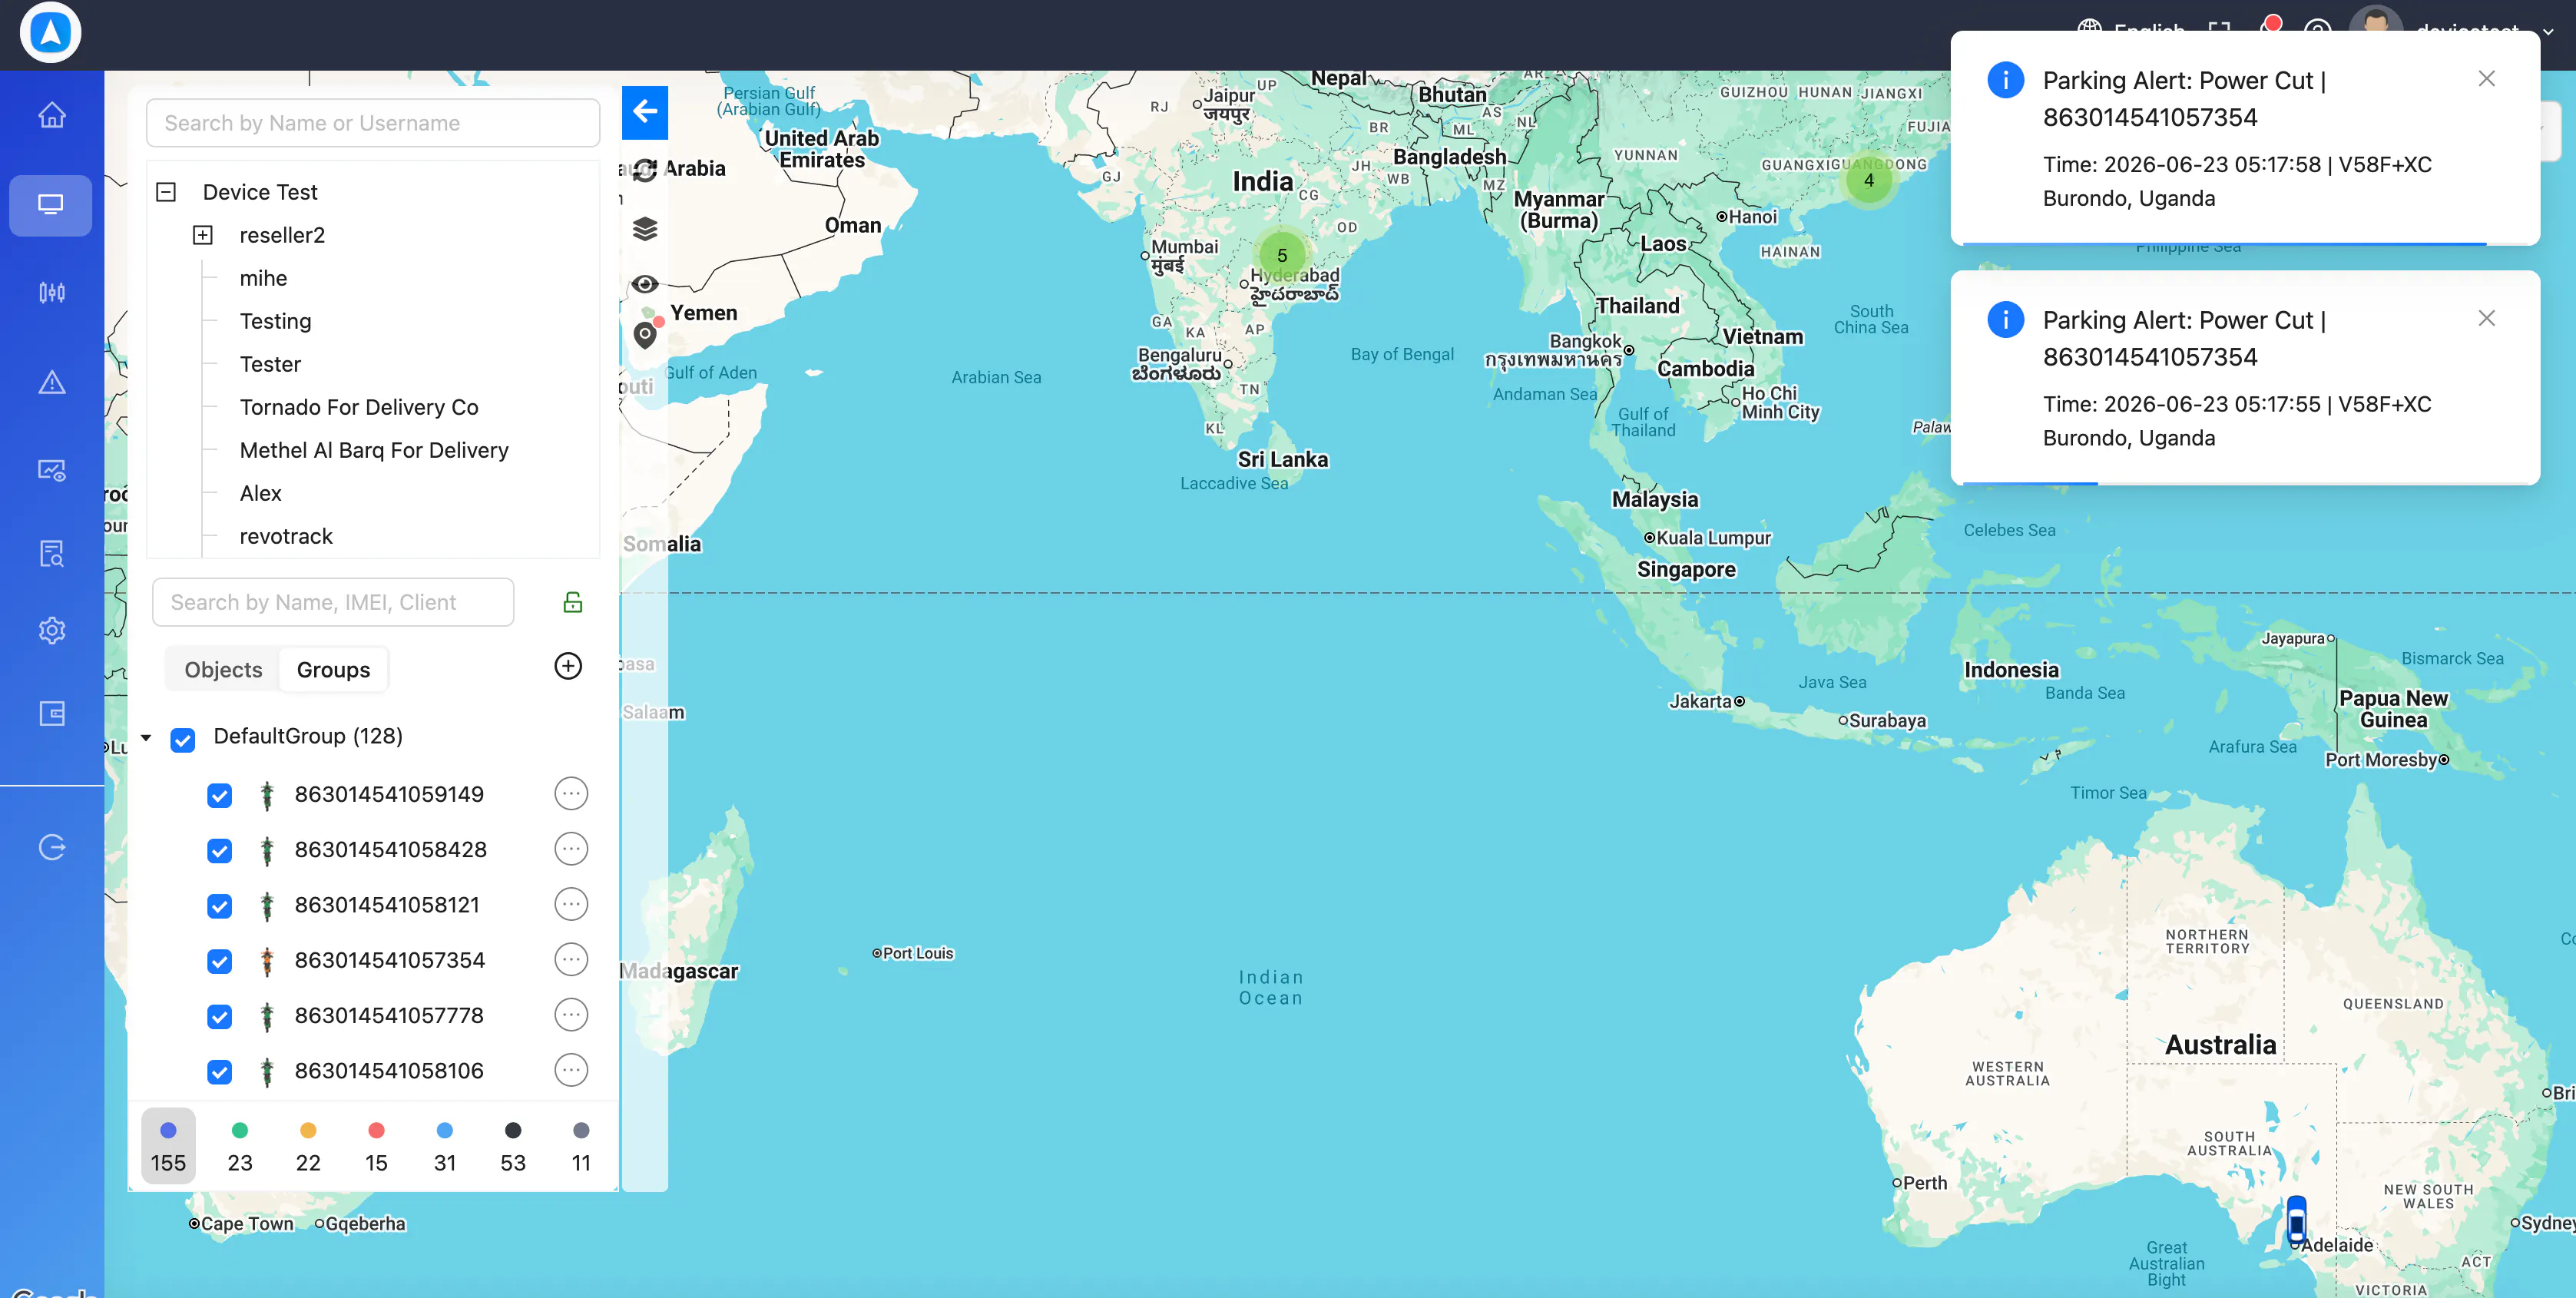
Task: Add a new group with the plus icon
Action: pyautogui.click(x=568, y=666)
